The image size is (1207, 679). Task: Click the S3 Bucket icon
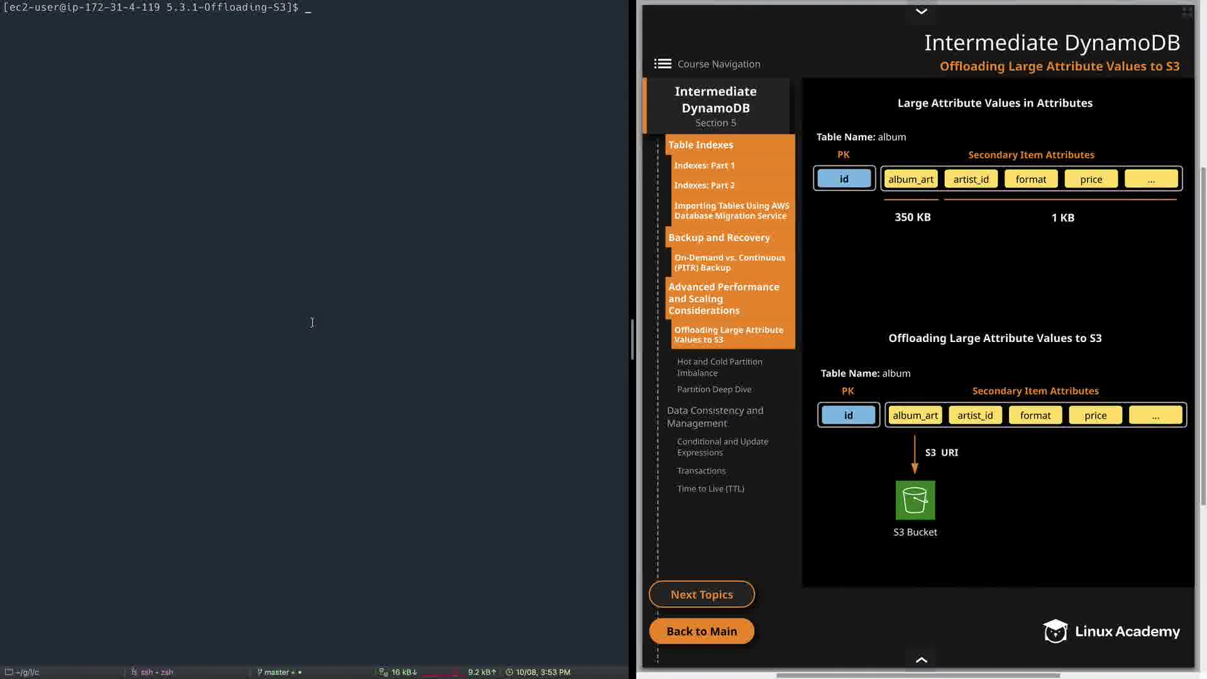click(915, 500)
